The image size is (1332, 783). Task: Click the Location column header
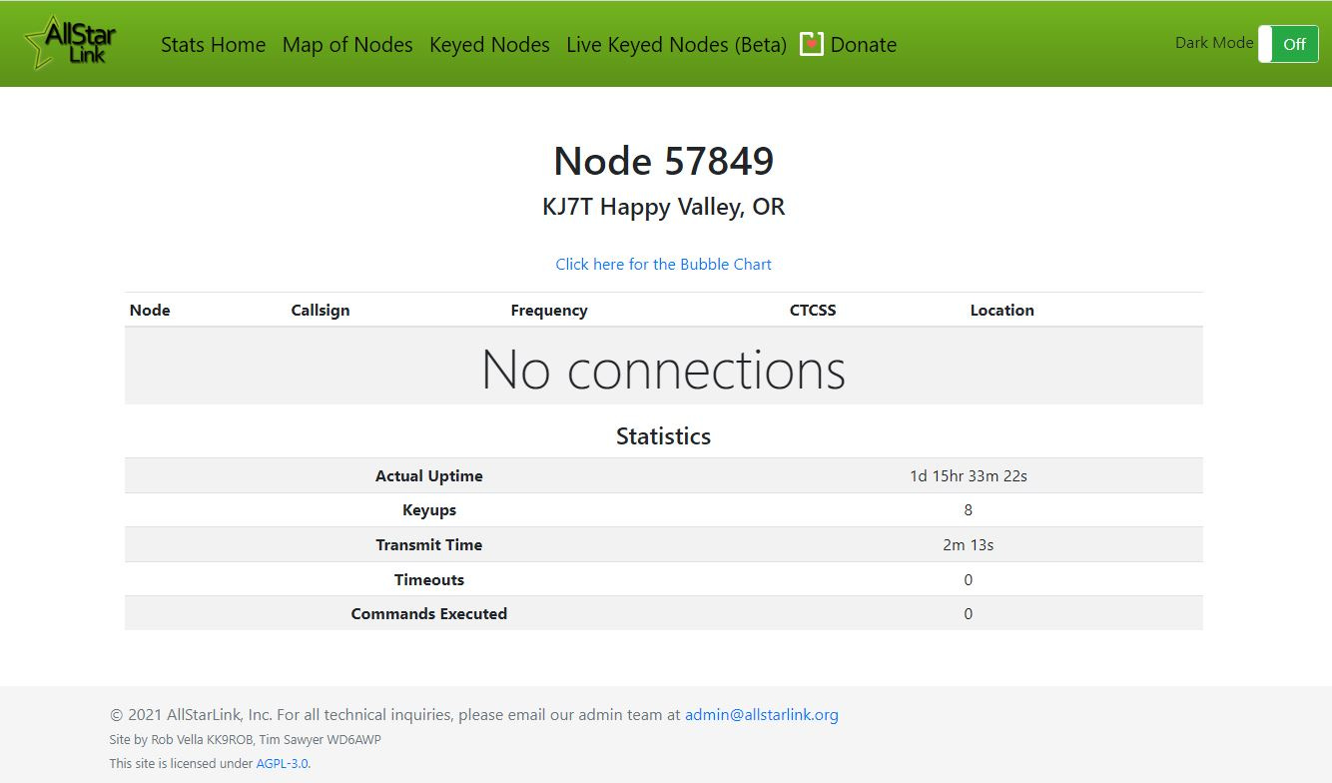1001,310
